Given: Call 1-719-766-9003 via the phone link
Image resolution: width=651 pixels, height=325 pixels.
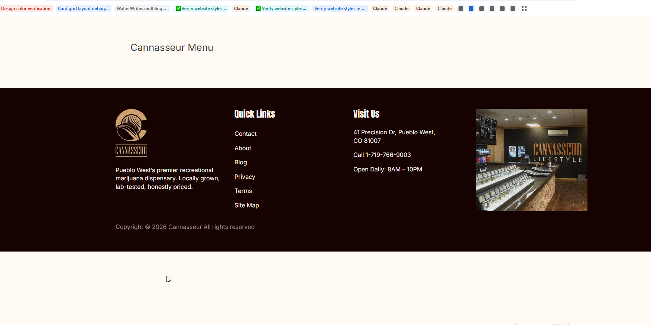Looking at the screenshot, I should click(x=382, y=155).
